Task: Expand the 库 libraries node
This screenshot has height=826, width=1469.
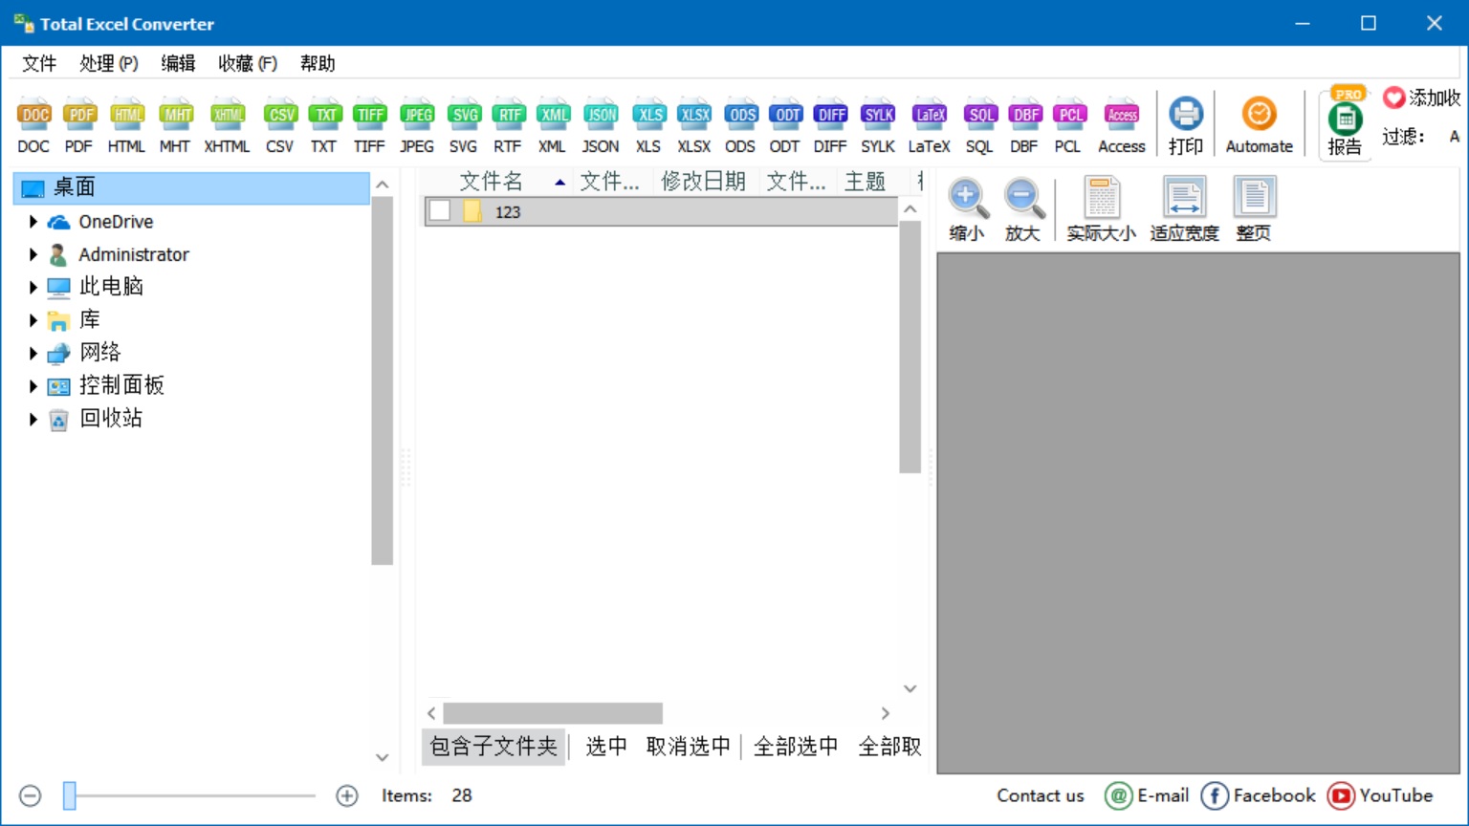Action: (x=33, y=320)
